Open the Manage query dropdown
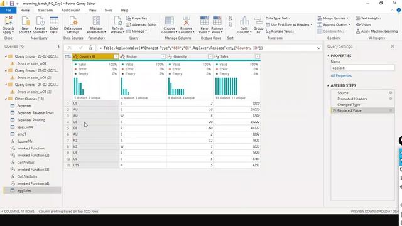Viewport: 402px width, 226px height. pos(137,31)
